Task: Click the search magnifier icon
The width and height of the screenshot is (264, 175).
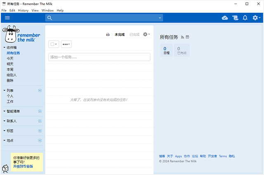Action: (x=49, y=18)
